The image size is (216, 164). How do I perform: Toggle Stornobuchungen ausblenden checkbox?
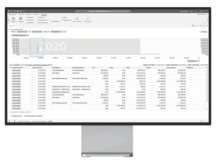[x=23, y=116]
